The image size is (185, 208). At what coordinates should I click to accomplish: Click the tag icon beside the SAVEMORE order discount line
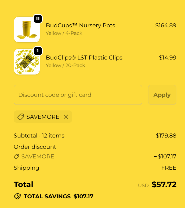pos(17,157)
